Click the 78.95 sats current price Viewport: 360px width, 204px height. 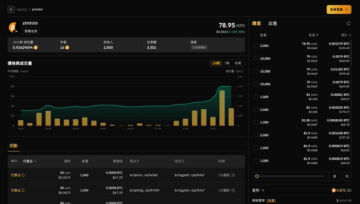tap(231, 25)
